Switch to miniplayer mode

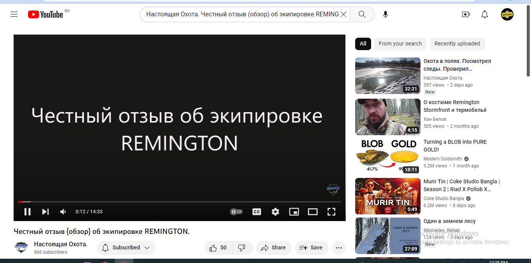pyautogui.click(x=294, y=212)
